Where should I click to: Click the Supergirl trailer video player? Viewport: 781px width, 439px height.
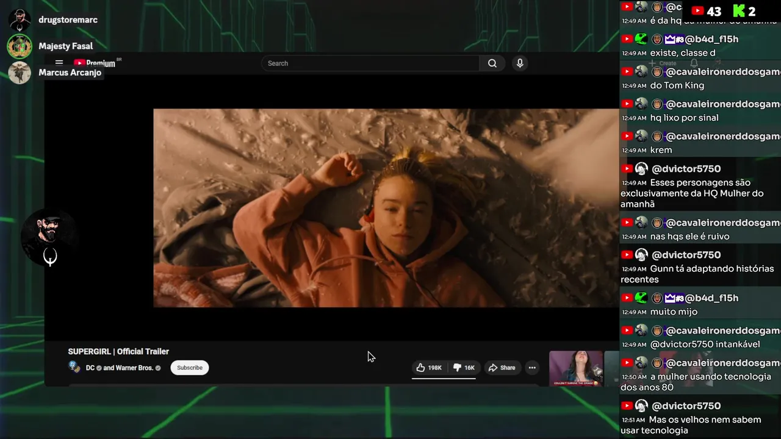[386, 208]
